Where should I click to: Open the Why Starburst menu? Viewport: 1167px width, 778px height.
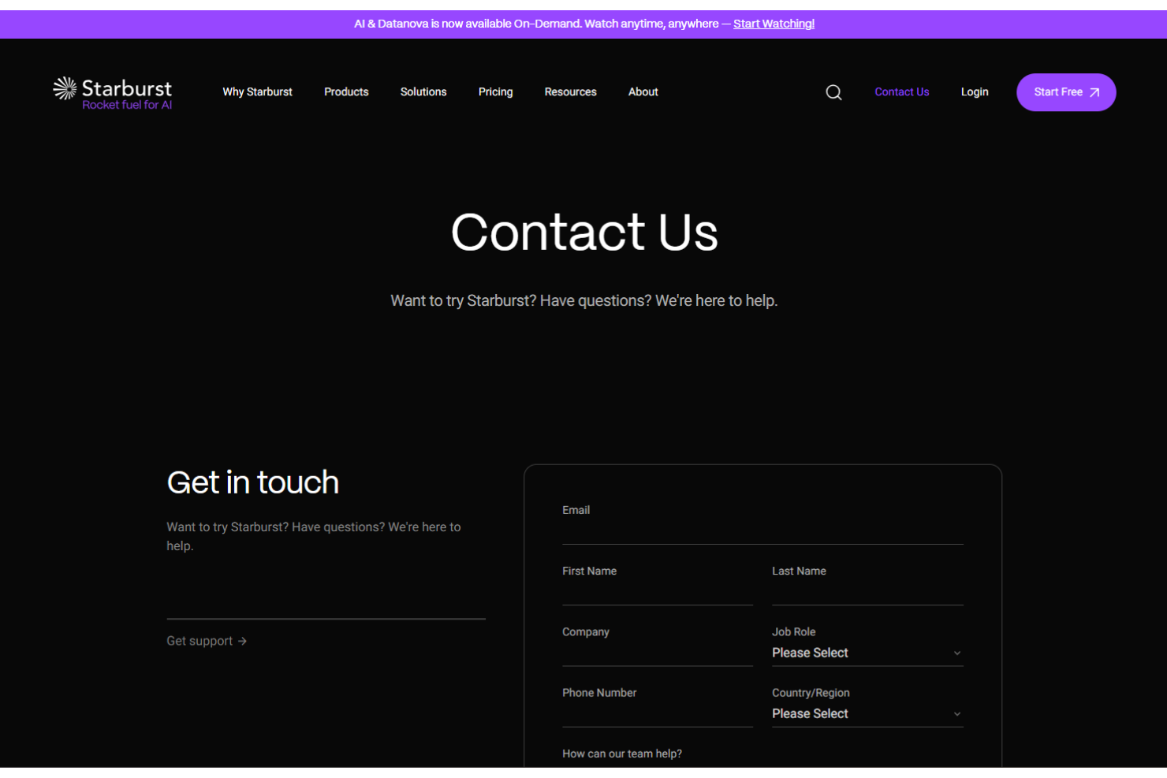(x=257, y=92)
